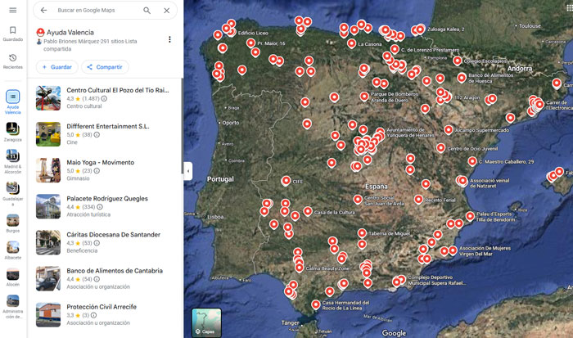
Task: Open Recientes history
Action: (x=12, y=61)
